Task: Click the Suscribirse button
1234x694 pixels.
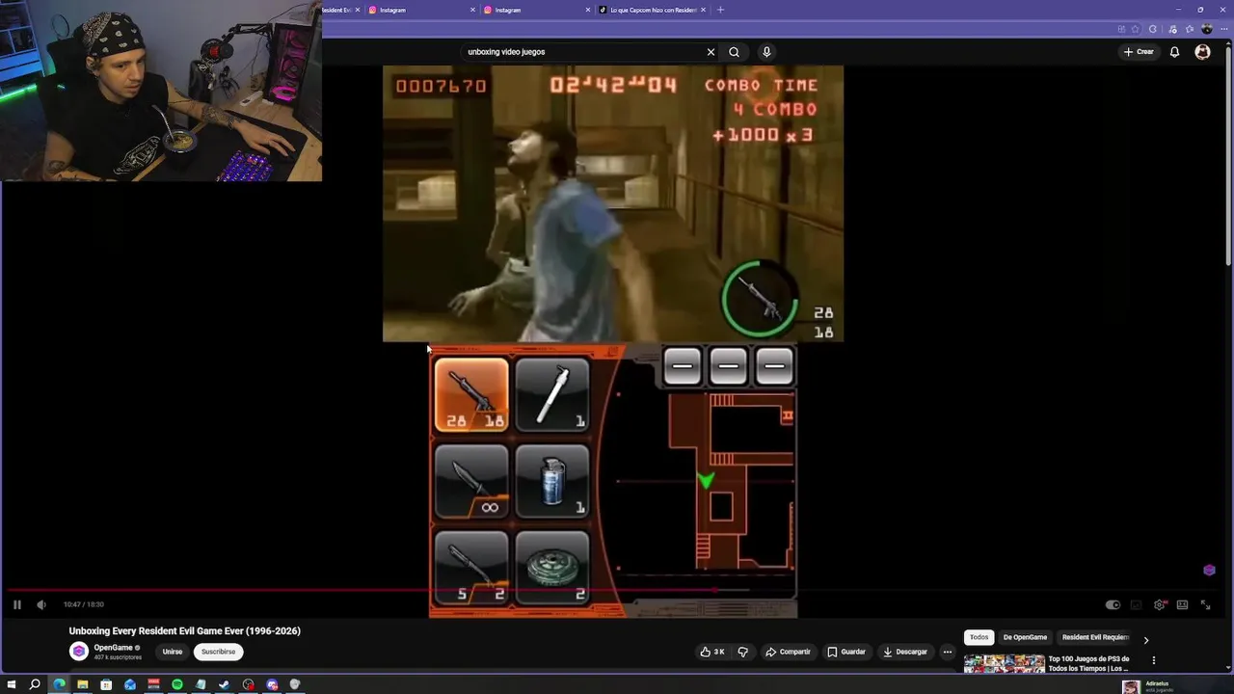Action: click(218, 652)
